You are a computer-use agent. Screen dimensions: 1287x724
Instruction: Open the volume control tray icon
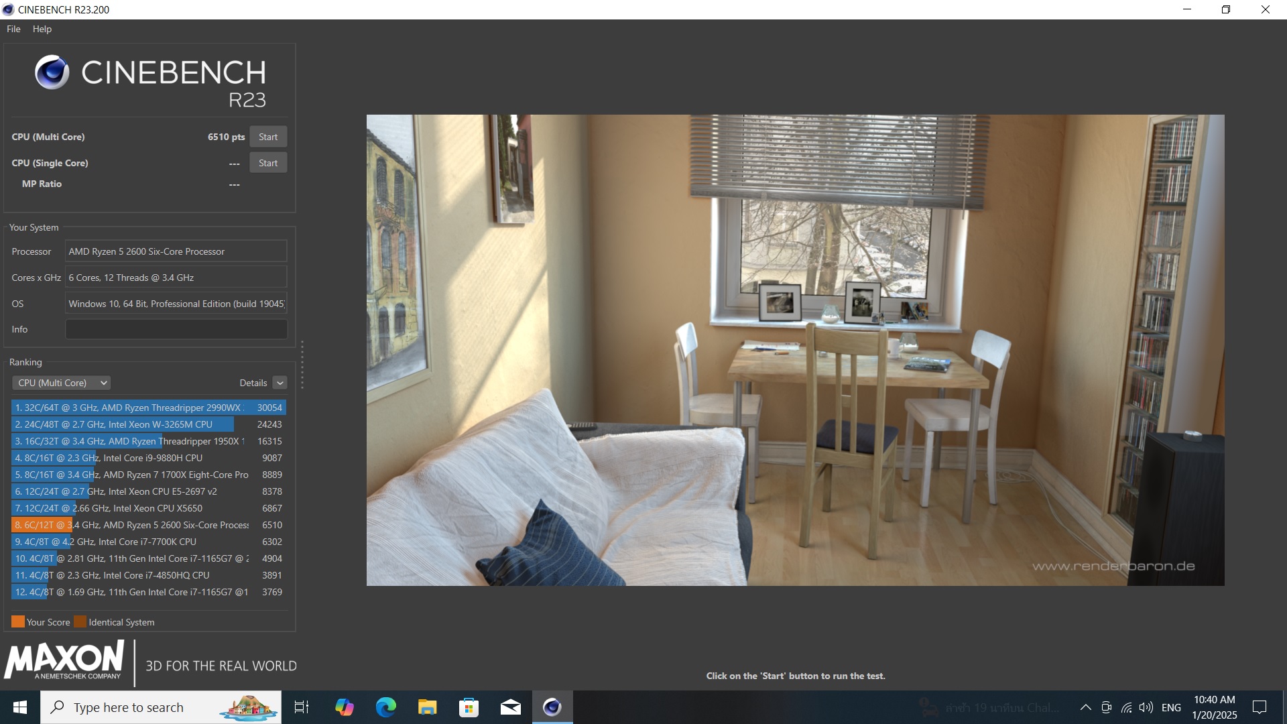(1146, 707)
